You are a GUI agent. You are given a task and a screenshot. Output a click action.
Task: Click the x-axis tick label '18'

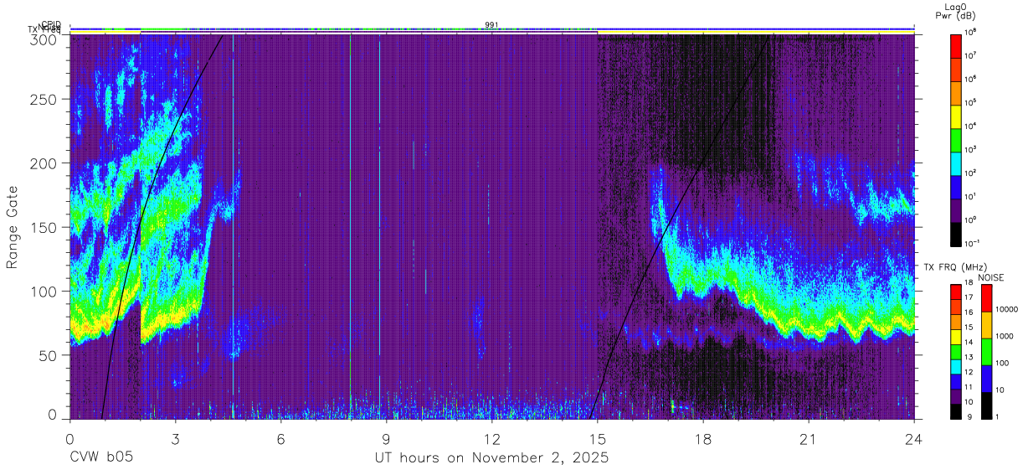pyautogui.click(x=703, y=438)
